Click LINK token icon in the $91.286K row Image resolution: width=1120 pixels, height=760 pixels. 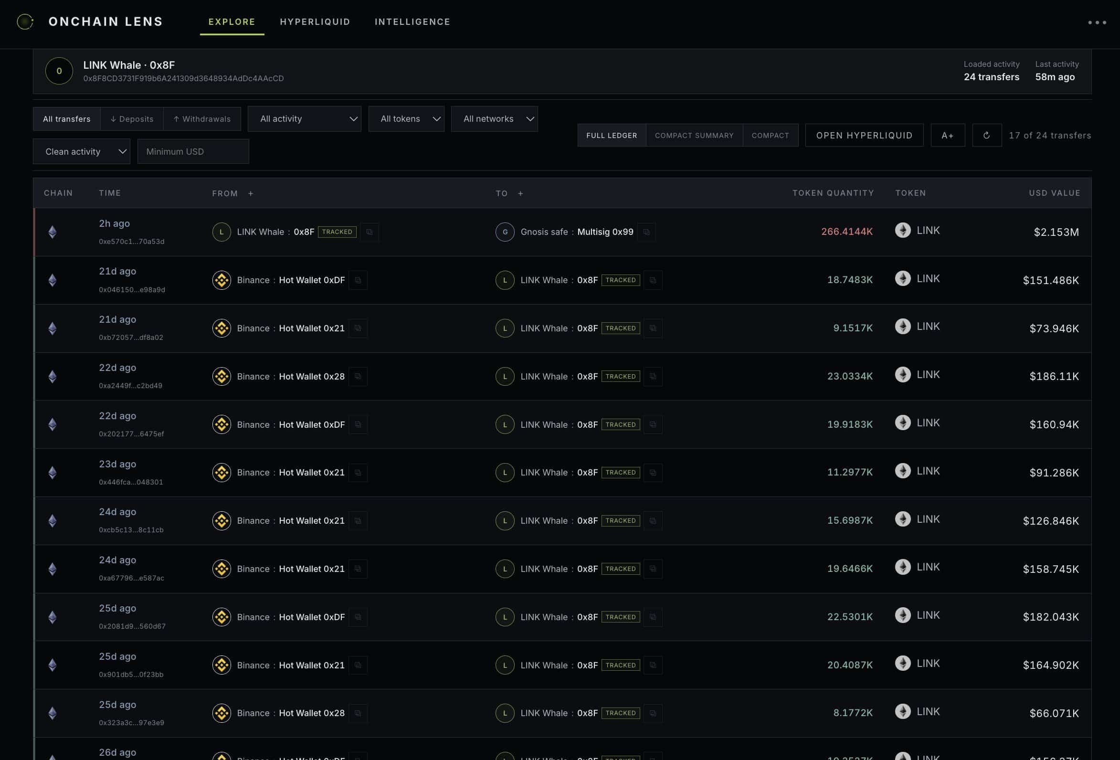(x=903, y=471)
